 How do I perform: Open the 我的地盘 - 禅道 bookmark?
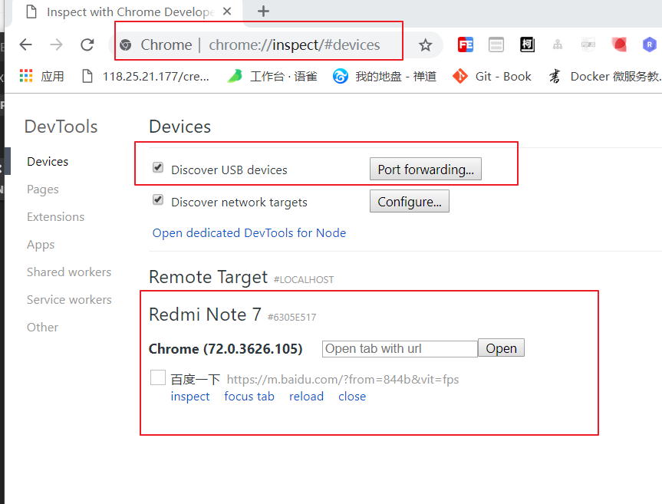384,77
